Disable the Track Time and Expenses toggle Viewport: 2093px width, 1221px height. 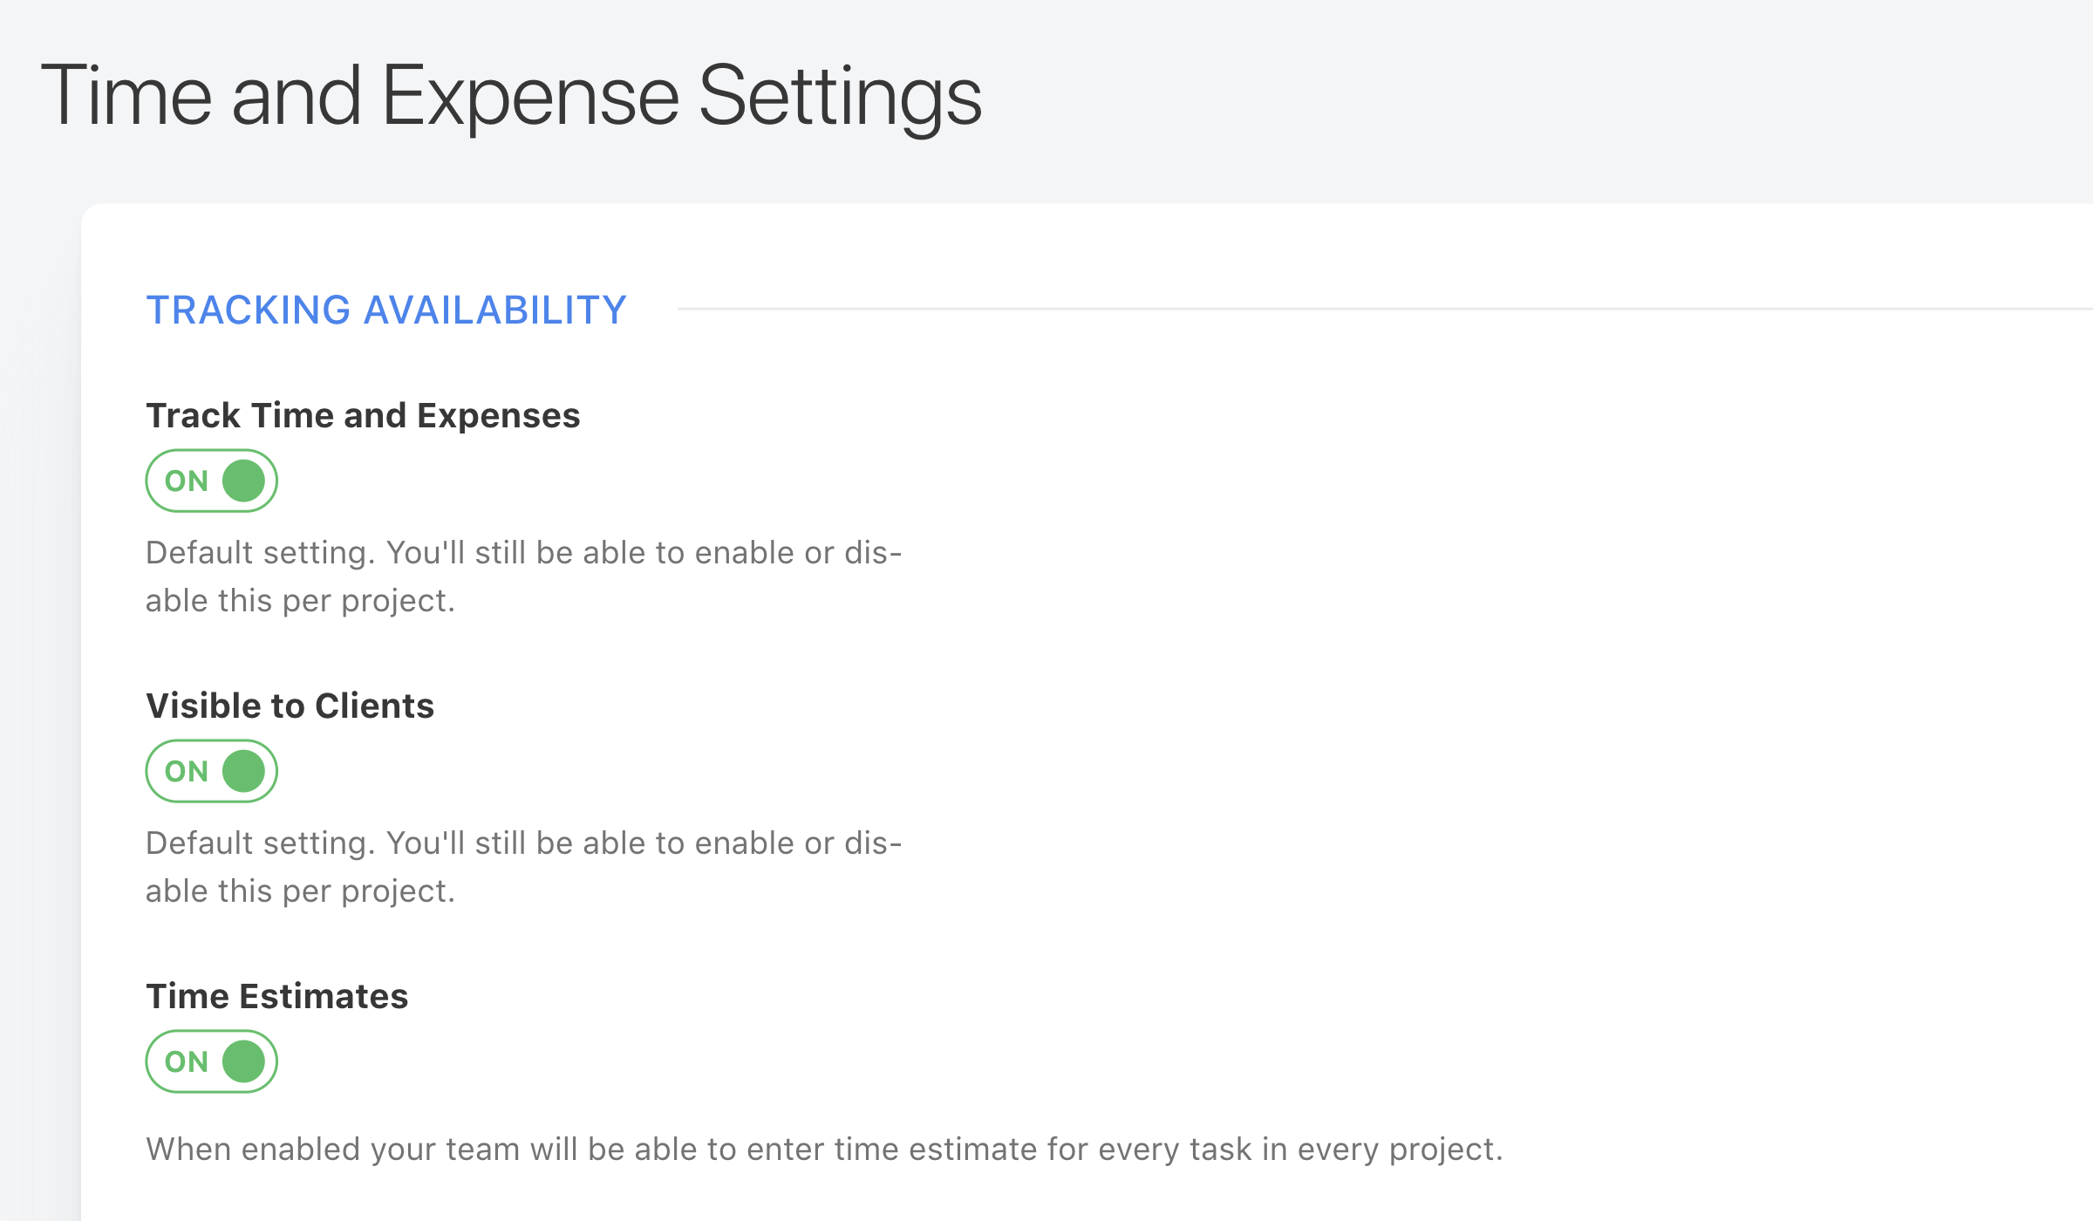[x=211, y=481]
